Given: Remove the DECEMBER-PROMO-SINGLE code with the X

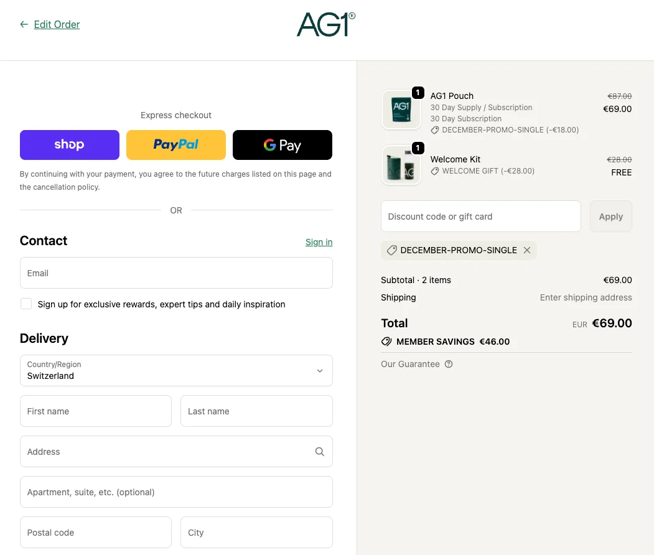Looking at the screenshot, I should click(x=526, y=250).
